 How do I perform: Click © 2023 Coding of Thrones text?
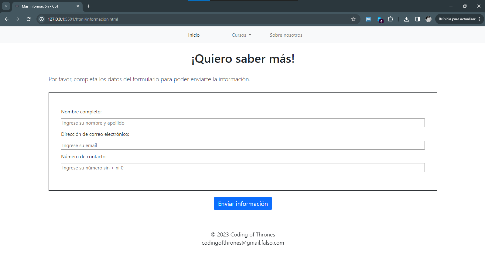243,235
